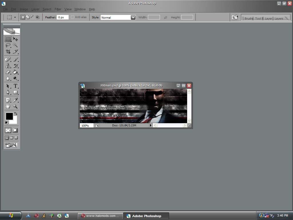Click the Jump to ImageReady icon
The image size is (293, 220).
[11, 145]
